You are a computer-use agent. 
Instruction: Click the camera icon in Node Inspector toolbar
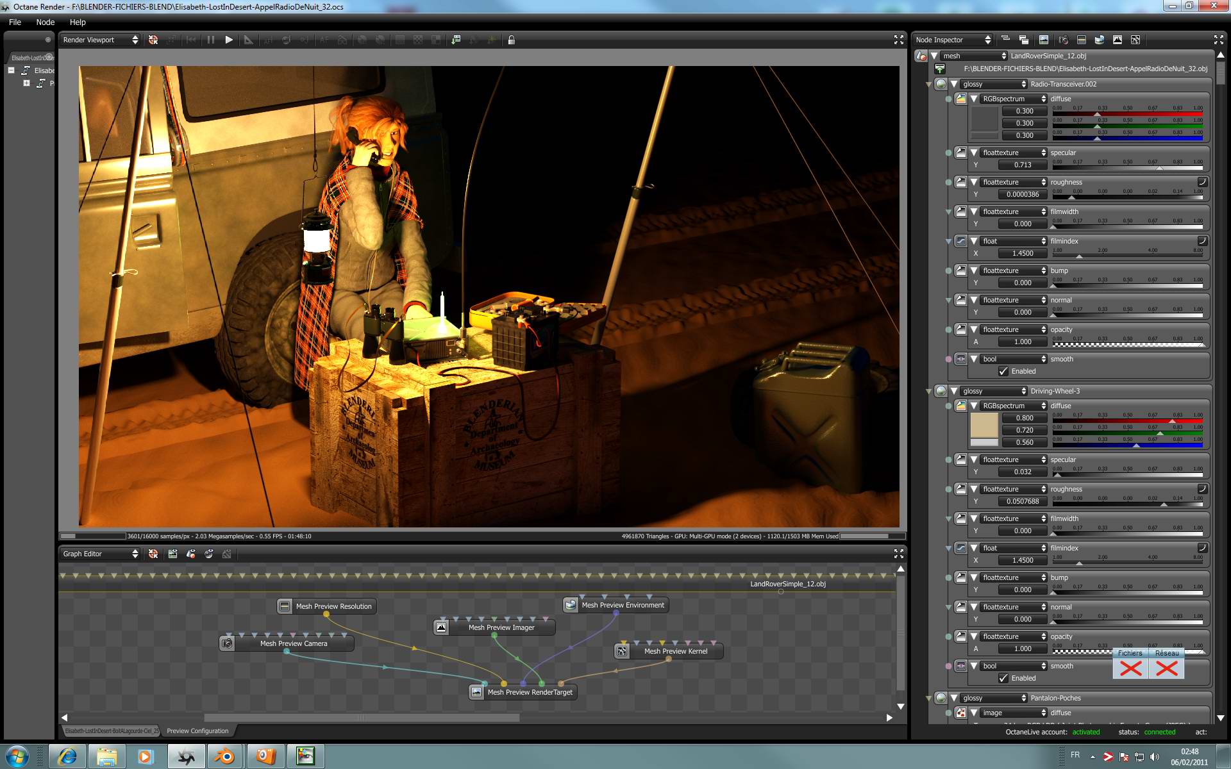pos(1063,40)
